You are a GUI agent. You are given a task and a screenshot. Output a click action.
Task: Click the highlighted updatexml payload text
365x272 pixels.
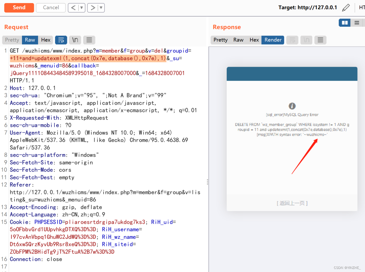click(88, 58)
